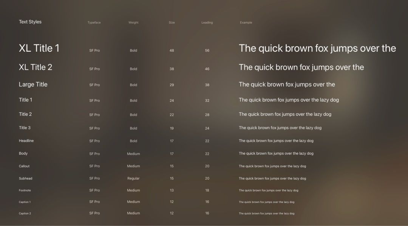Image resolution: width=408 pixels, height=226 pixels.
Task: Click leading value 22 in Body row
Action: tap(207, 154)
